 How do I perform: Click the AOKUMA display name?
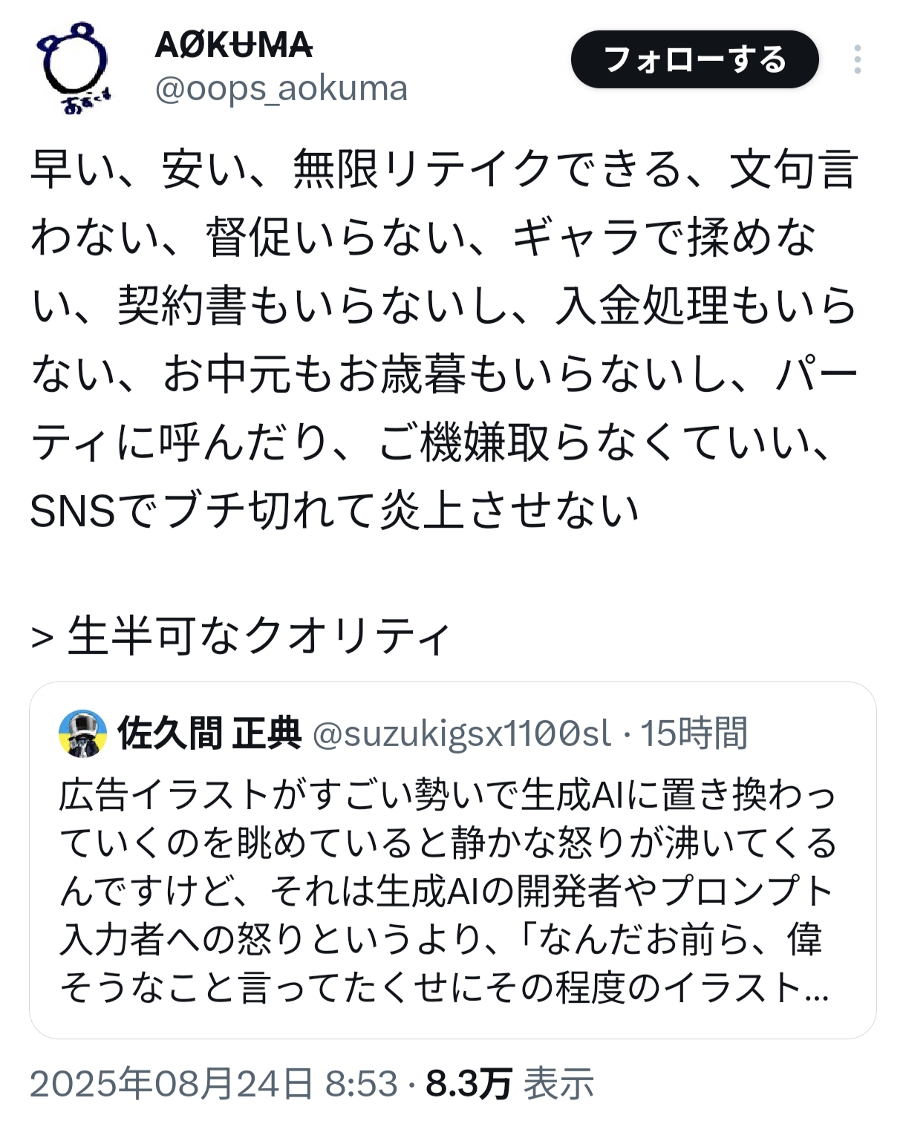(233, 45)
